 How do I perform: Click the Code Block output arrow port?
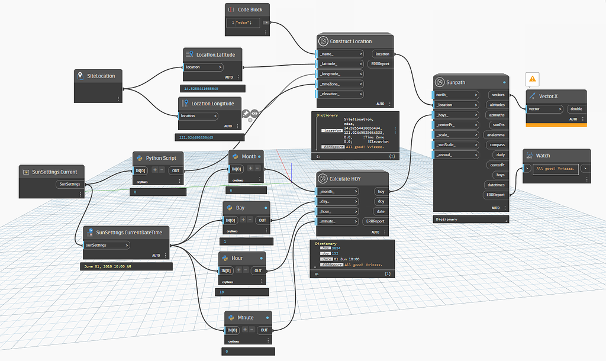point(266,22)
